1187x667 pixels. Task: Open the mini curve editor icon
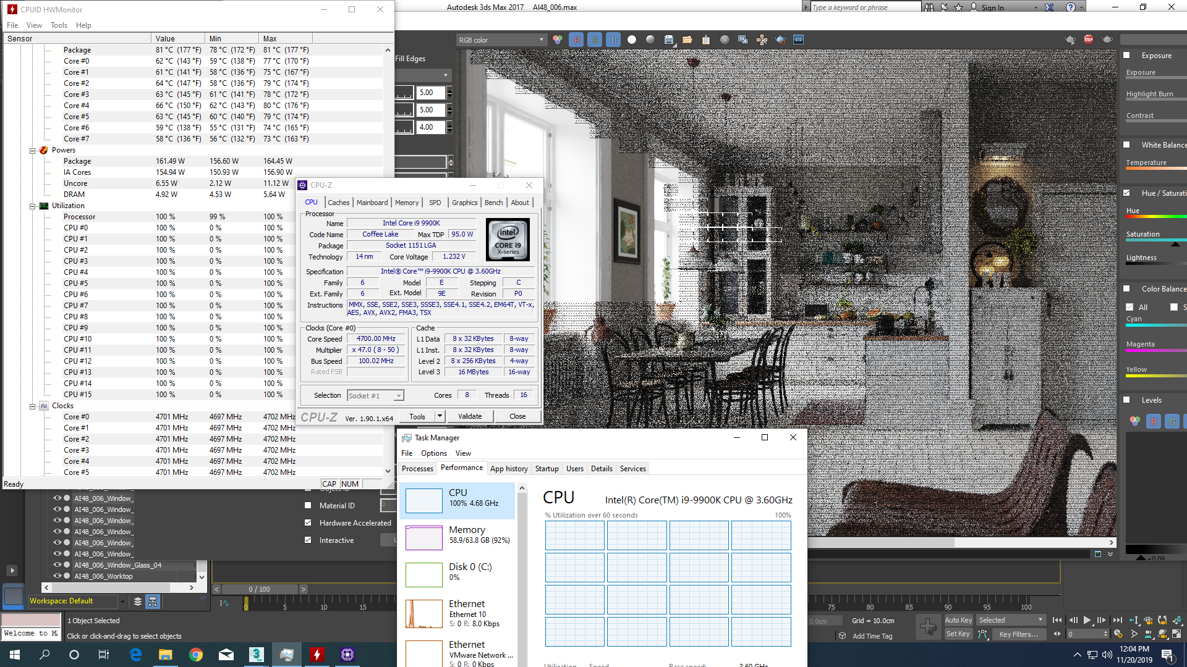point(224,603)
